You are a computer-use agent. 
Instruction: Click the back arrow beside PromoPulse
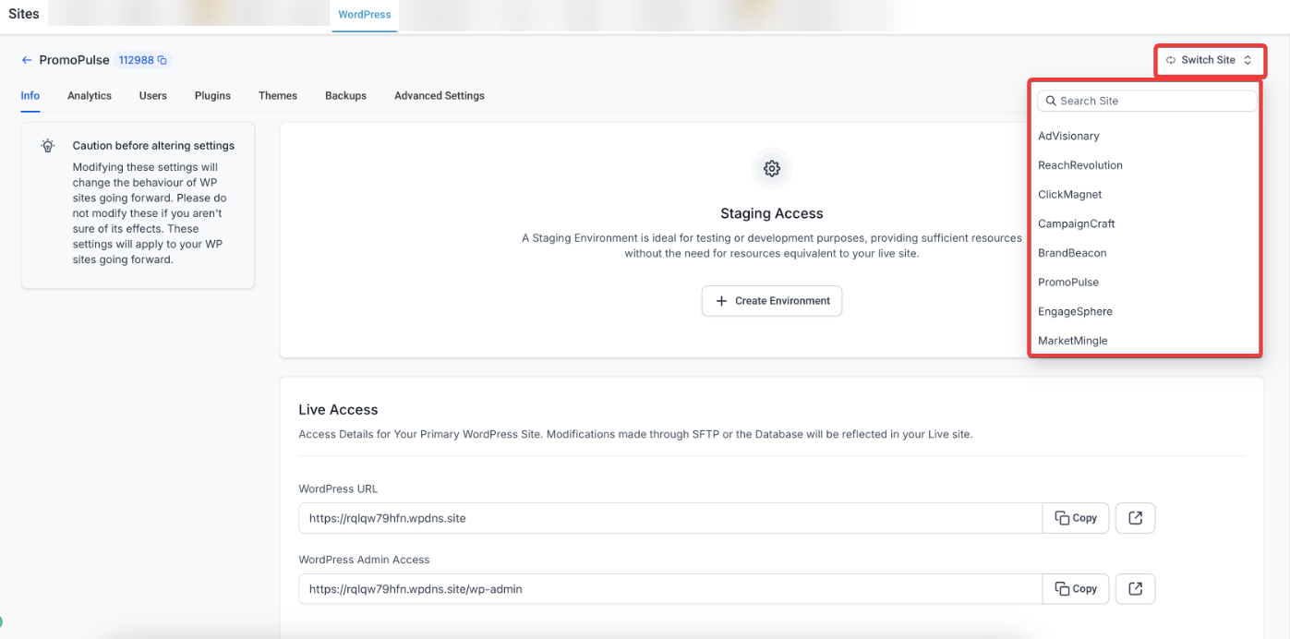27,60
